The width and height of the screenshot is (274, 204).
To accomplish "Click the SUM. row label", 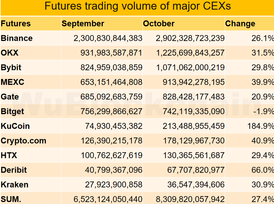I will click(11, 199).
